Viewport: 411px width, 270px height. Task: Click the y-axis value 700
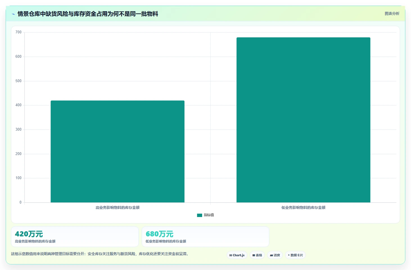19,32
